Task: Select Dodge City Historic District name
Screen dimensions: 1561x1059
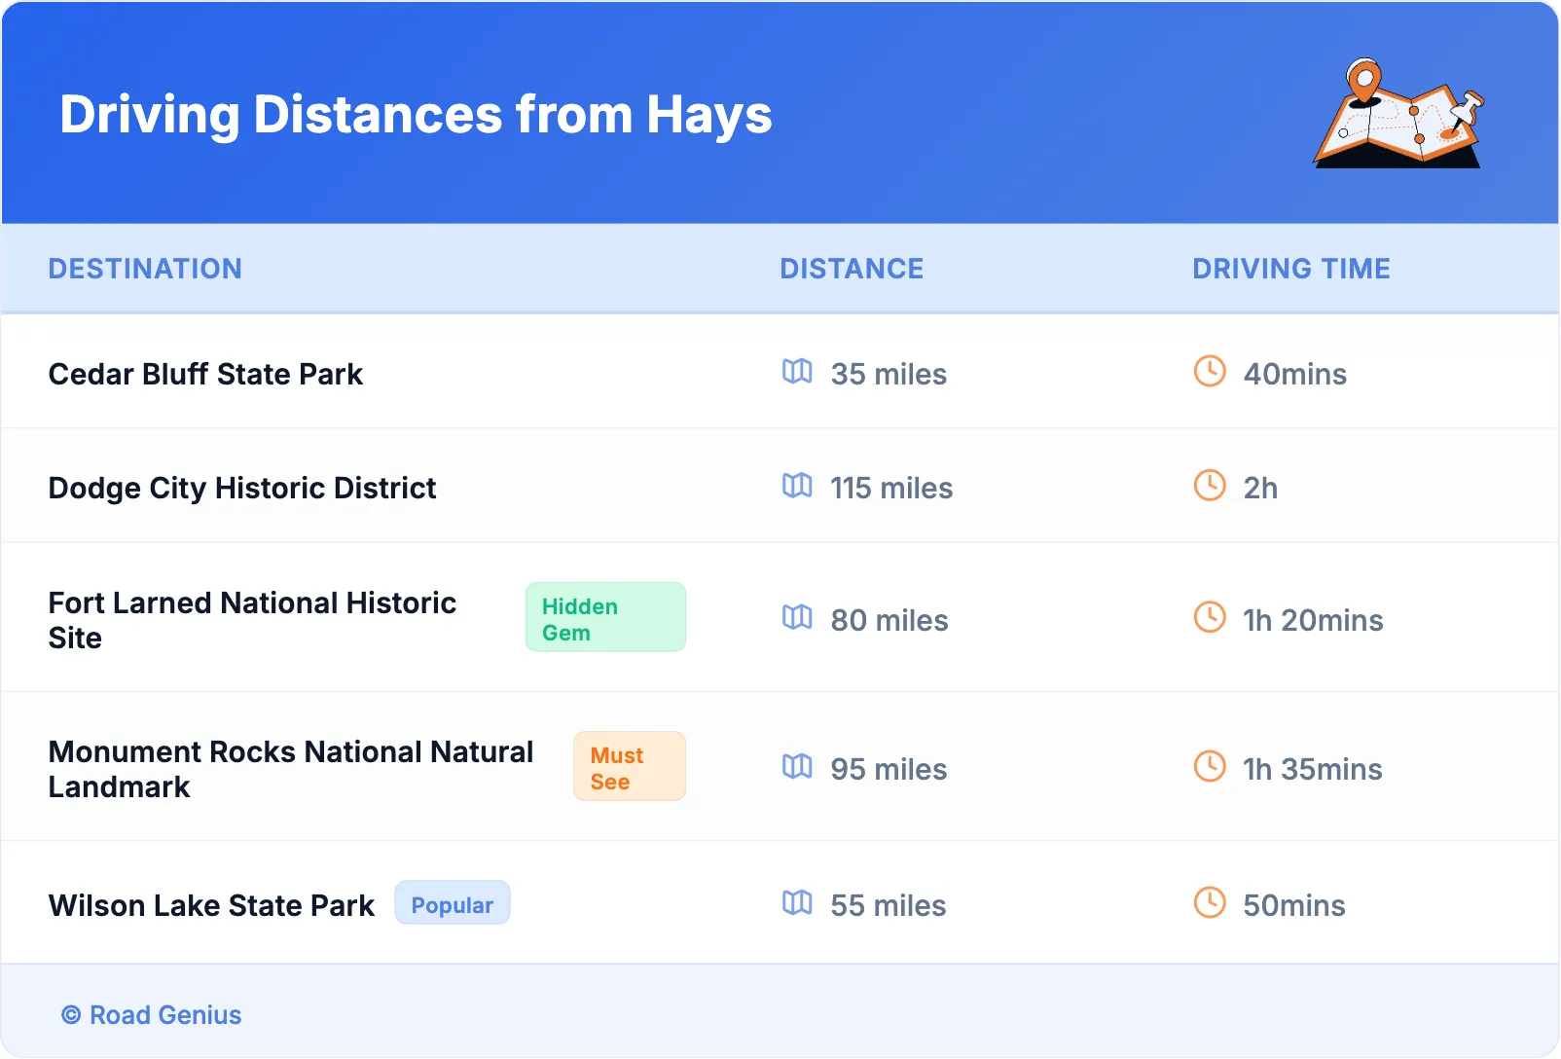Action: pos(242,488)
